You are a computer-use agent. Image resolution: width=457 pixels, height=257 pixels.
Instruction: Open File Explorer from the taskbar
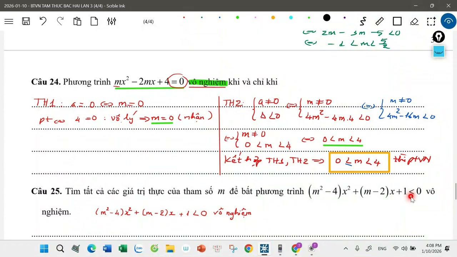[170, 248]
